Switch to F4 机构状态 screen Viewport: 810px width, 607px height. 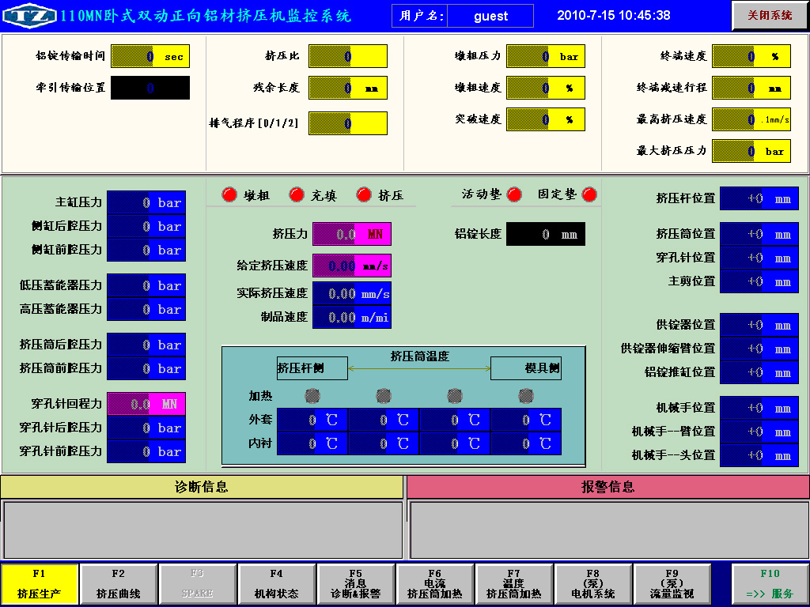(x=277, y=584)
